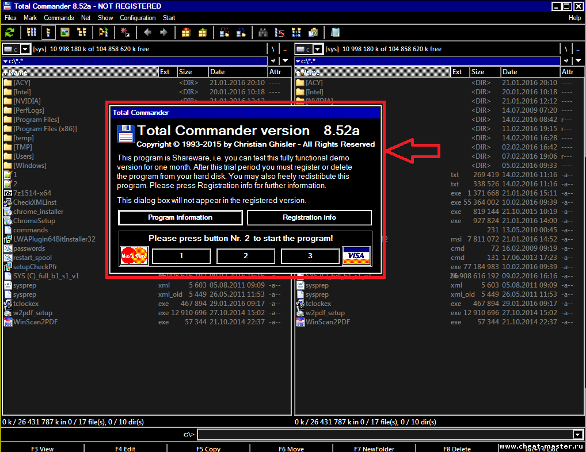Screen dimensions: 586x452
Task: Expand the command line history dropdown
Action: 578,434
